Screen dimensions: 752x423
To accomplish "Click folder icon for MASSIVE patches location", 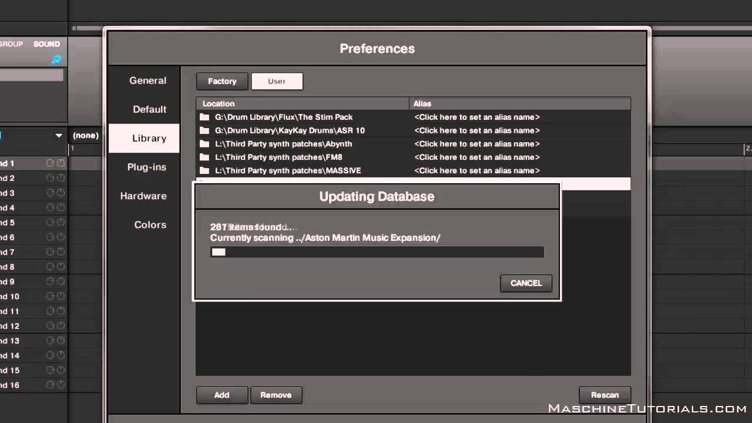I will (204, 171).
